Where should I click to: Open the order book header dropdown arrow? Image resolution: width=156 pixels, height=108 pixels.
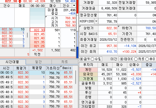pyautogui.click(x=74, y=5)
